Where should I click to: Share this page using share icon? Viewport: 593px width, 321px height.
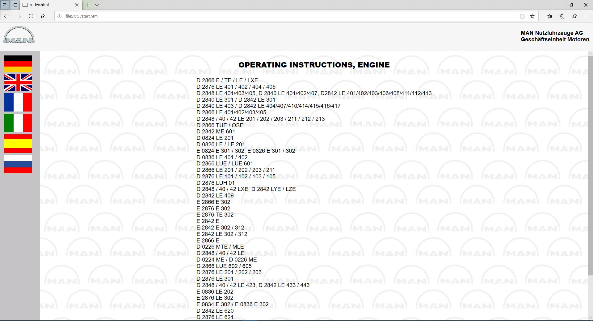(574, 16)
